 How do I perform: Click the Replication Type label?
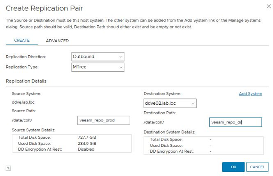(x=22, y=67)
